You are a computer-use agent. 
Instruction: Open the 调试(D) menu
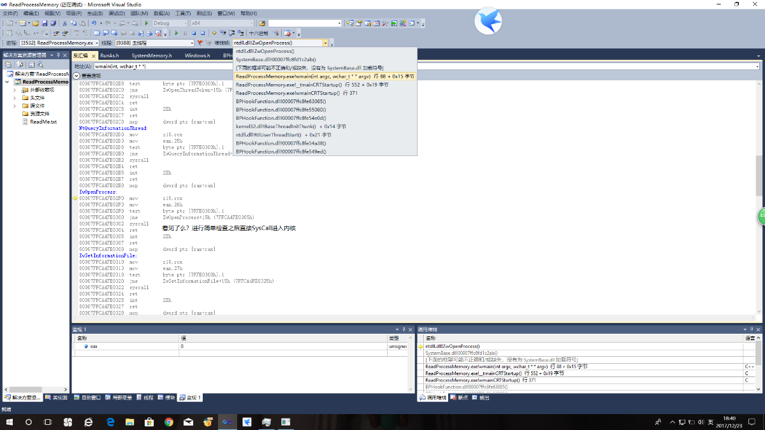click(116, 13)
